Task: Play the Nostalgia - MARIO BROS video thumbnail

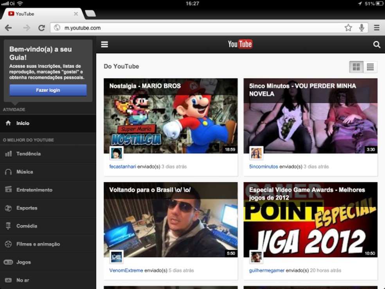Action: coord(171,116)
